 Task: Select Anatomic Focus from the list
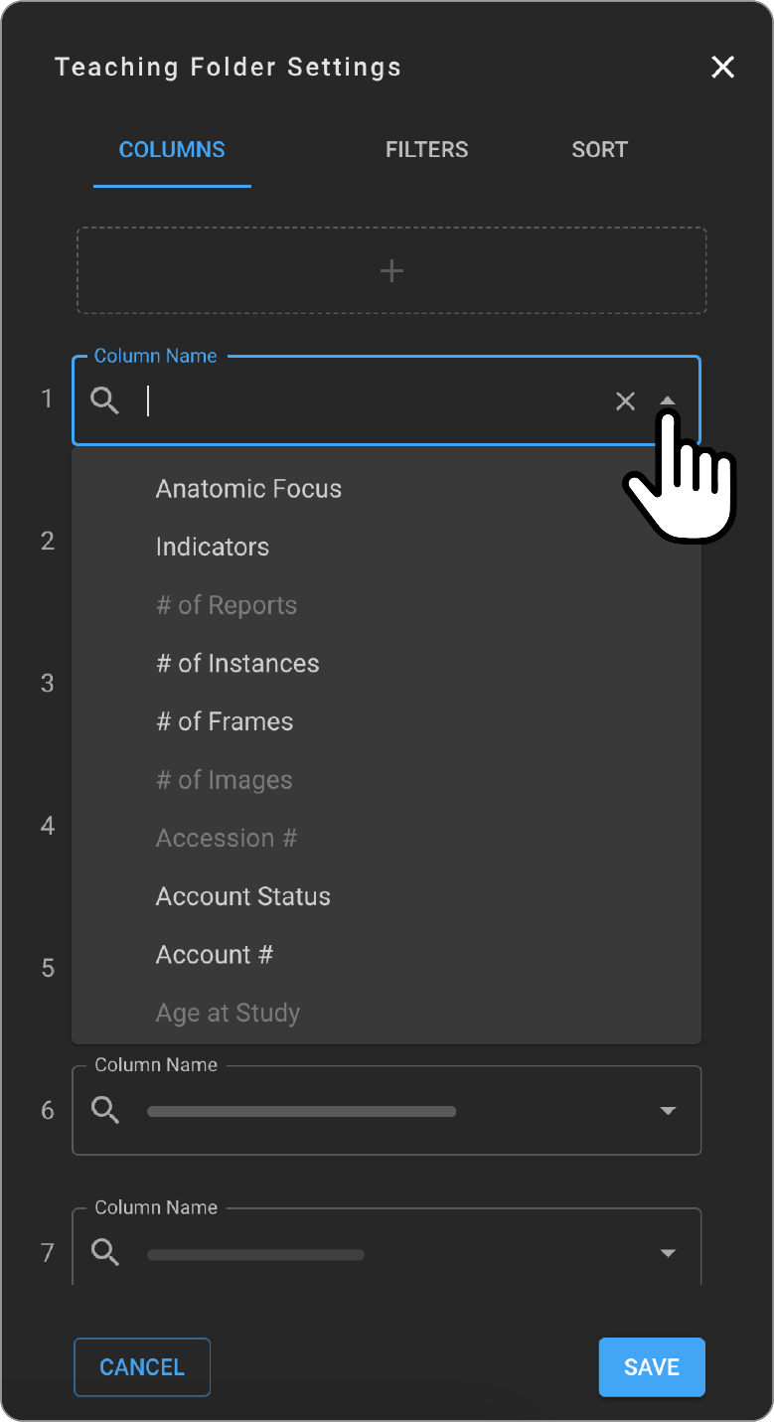click(248, 489)
